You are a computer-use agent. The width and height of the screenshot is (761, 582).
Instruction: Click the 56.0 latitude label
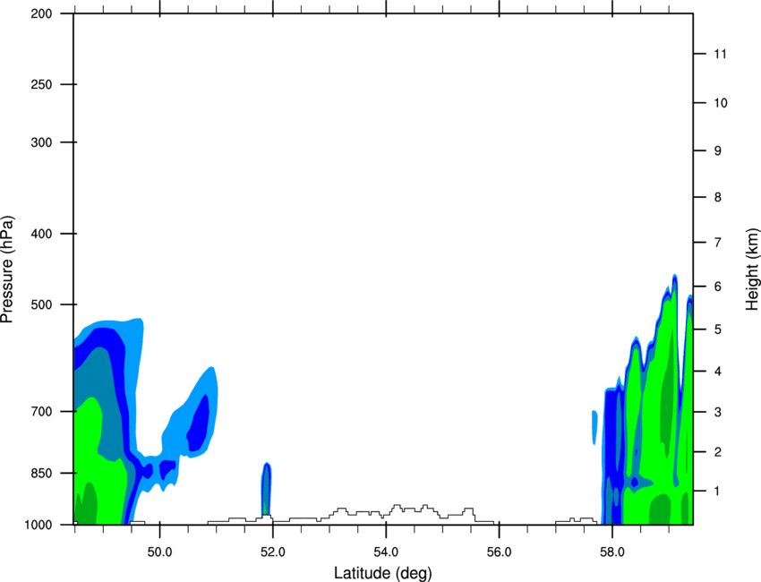(x=500, y=552)
